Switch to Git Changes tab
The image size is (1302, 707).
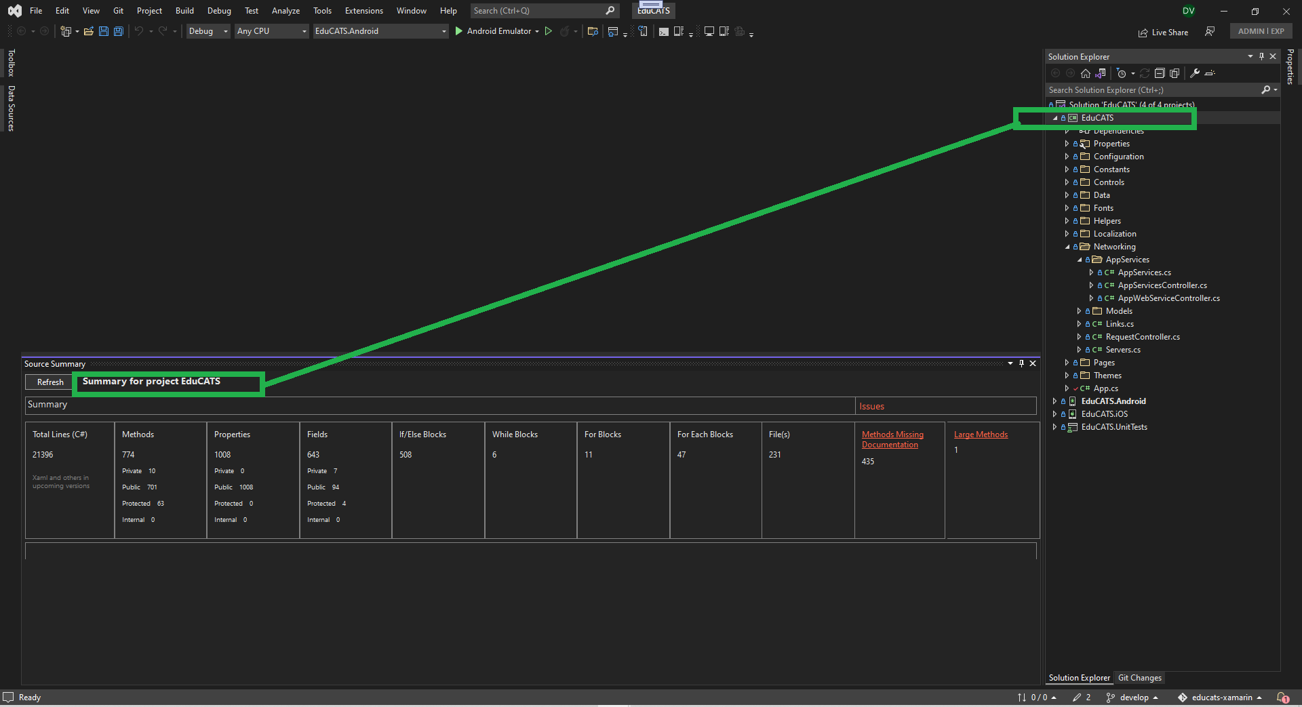coord(1139,678)
